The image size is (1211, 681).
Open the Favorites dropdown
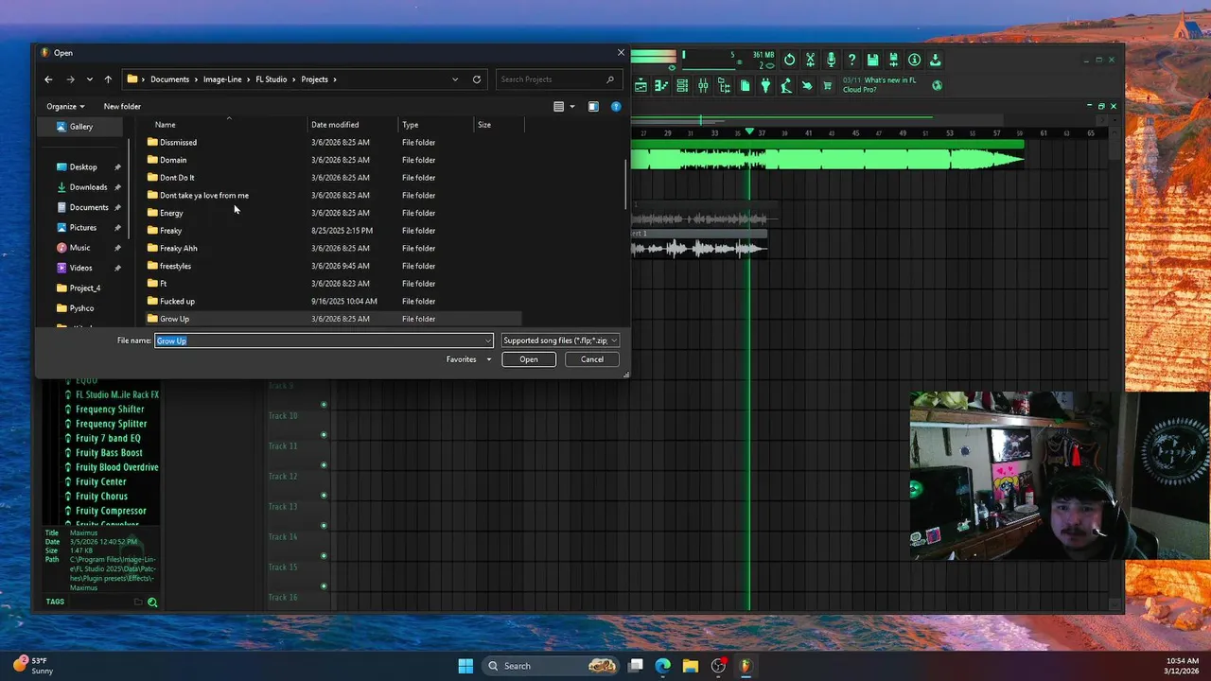[x=468, y=359]
